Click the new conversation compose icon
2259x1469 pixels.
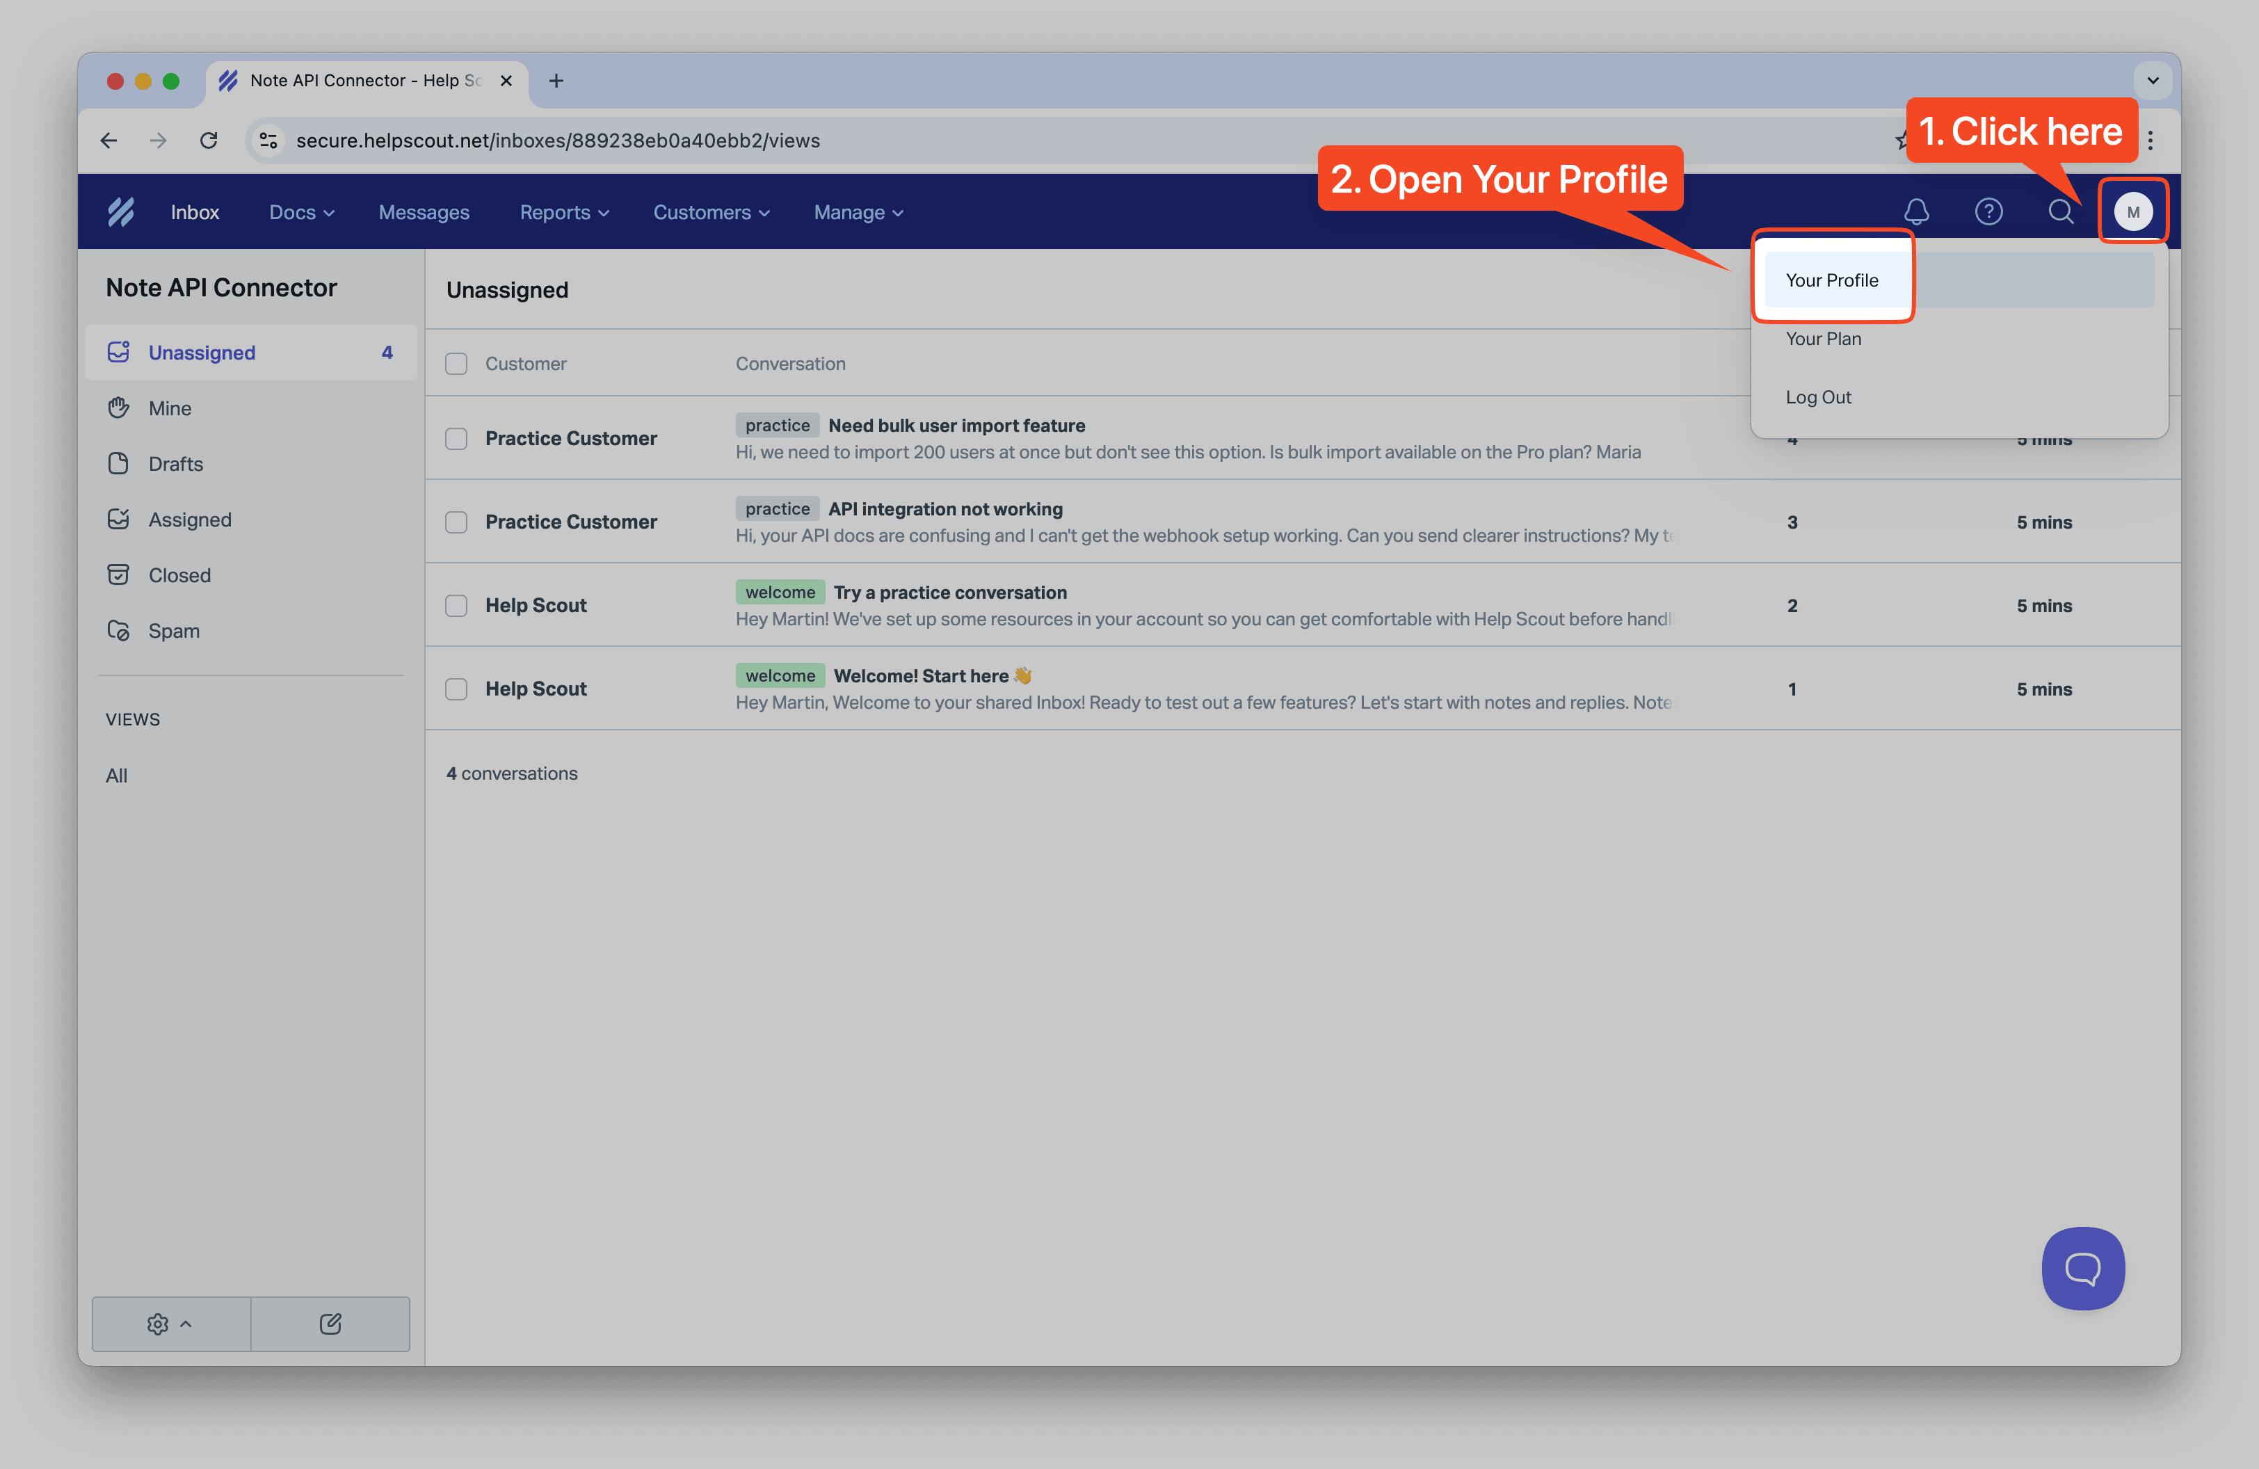click(330, 1324)
